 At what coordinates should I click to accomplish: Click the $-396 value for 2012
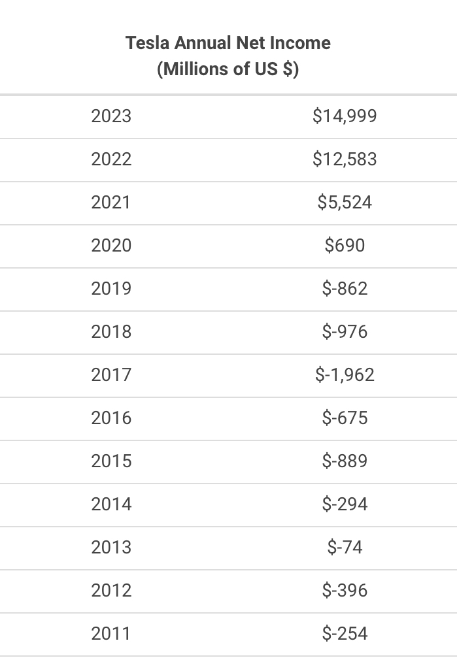[345, 591]
